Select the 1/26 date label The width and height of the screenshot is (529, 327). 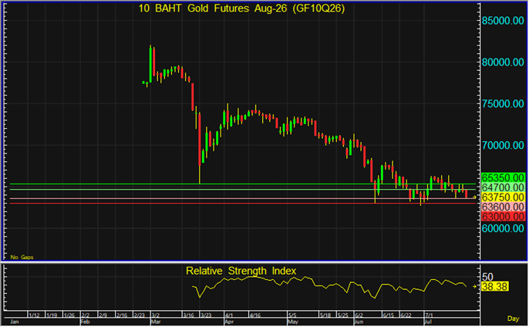click(x=69, y=315)
